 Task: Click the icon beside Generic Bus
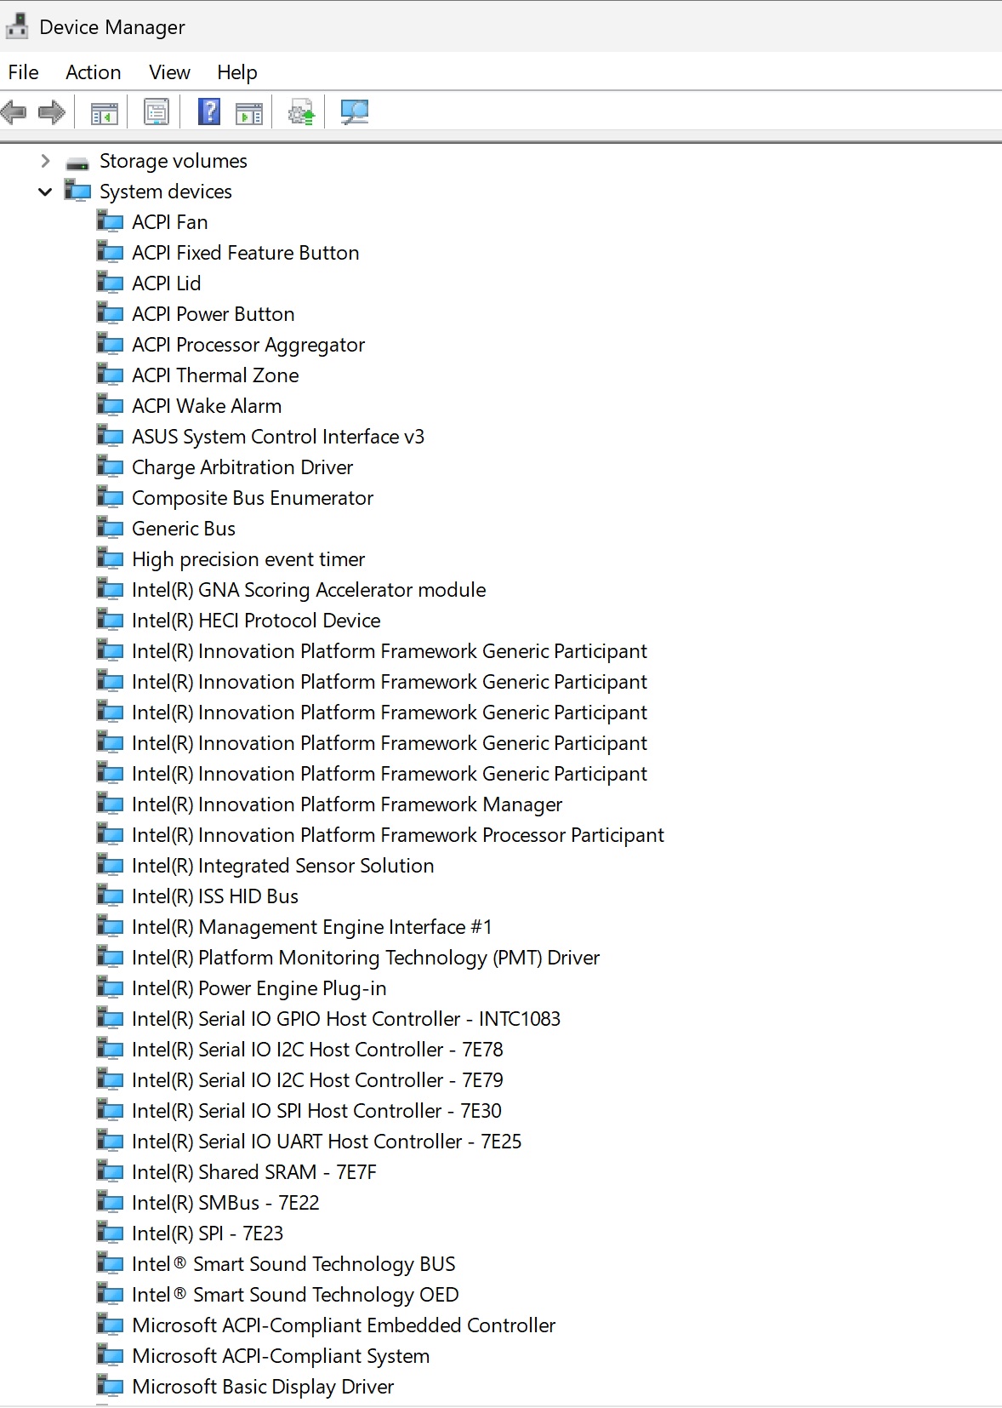click(110, 528)
